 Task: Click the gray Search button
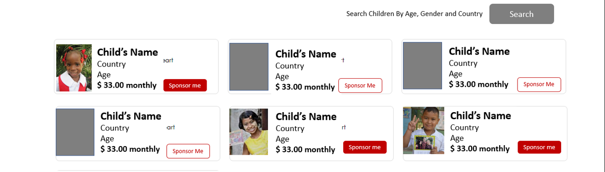click(x=521, y=14)
